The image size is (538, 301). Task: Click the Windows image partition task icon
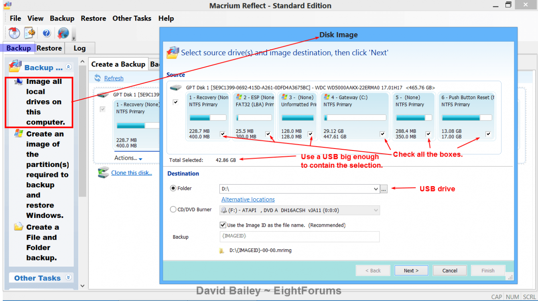coord(18,134)
